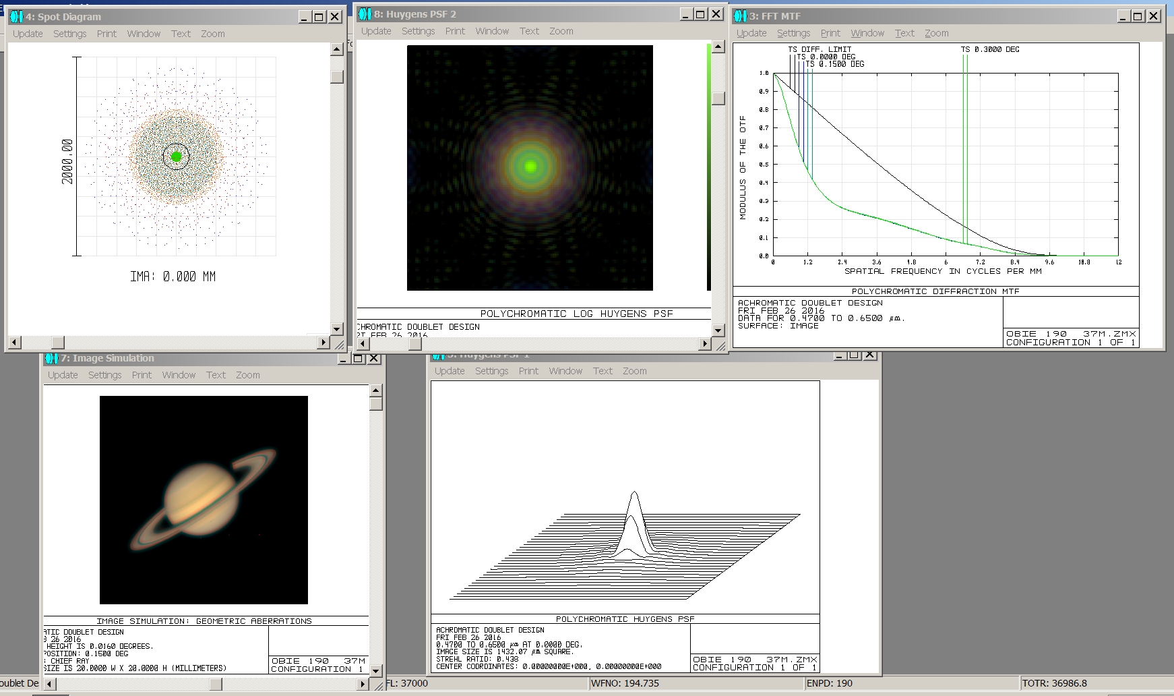
Task: Select Zoom in FFT MTF window
Action: pos(937,33)
